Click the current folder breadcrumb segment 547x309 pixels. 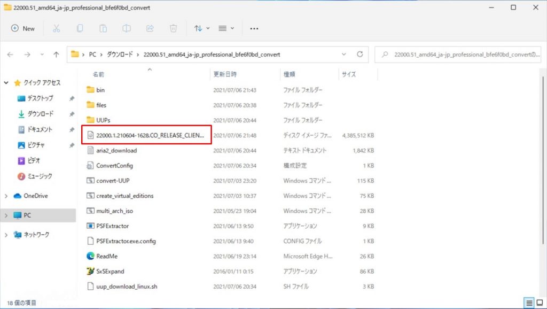212,55
